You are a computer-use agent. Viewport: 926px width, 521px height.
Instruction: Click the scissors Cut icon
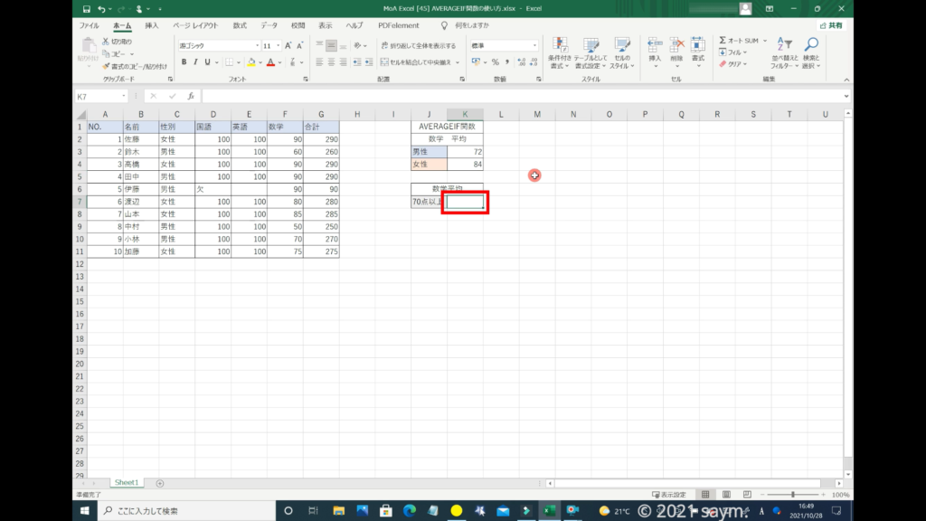106,42
